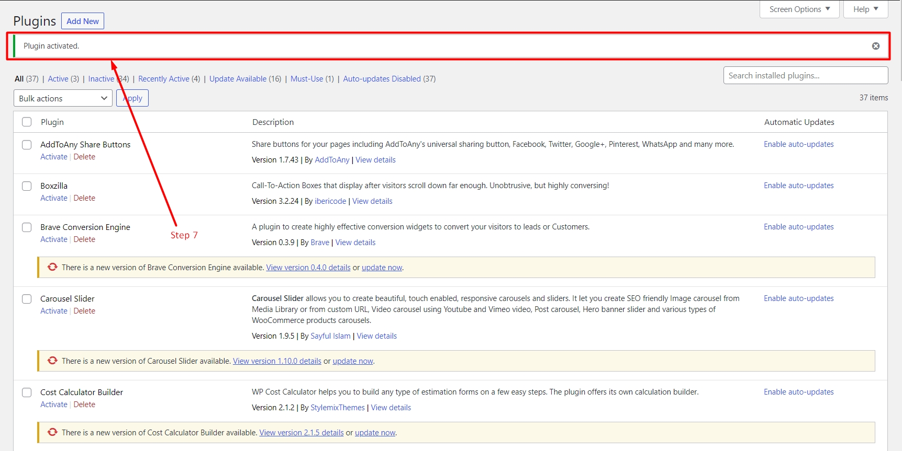This screenshot has height=451, width=902.
Task: Select the Boxzilla plugin checkbox
Action: [27, 186]
